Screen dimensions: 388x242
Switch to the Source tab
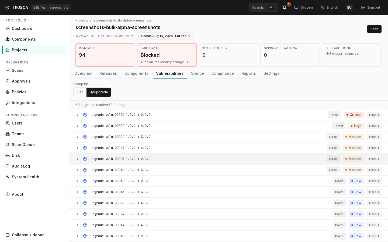(x=198, y=73)
